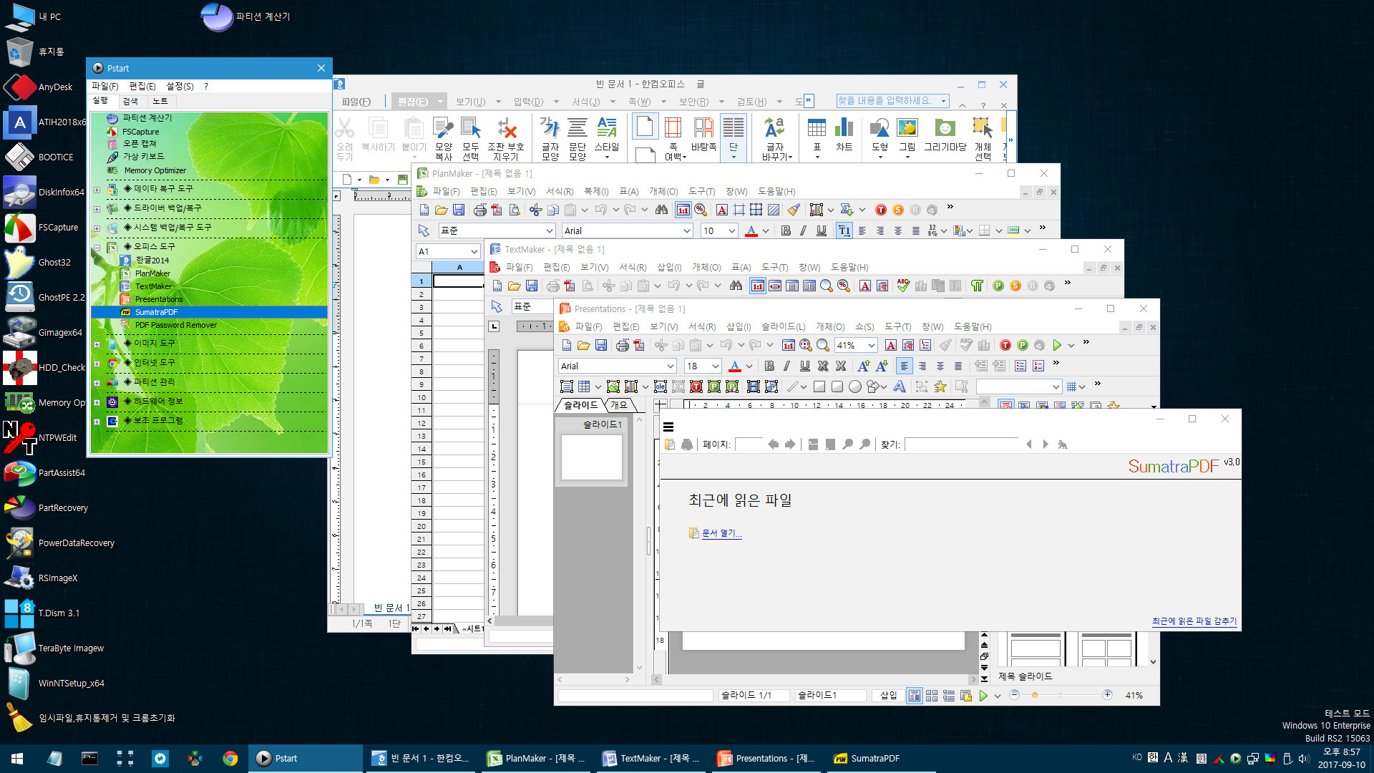Click the spell check icon in Presentations toolbar
The image size is (1374, 773).
966,345
